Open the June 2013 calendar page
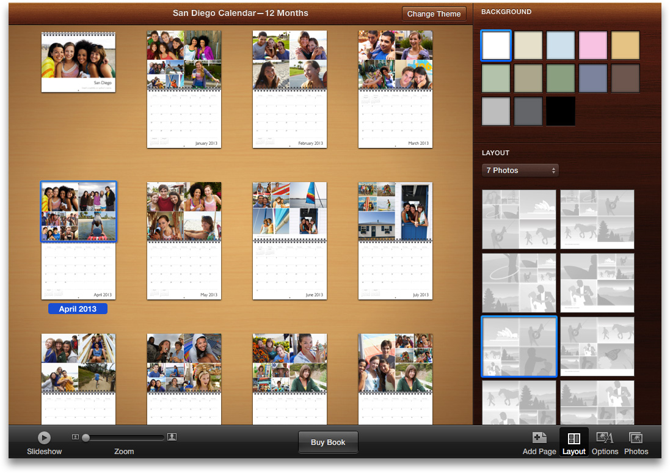670x473 pixels. (x=289, y=240)
